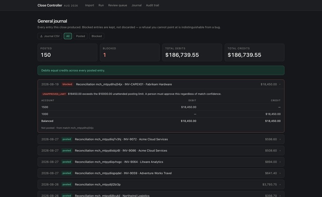Click account 1000 row
Image resolution: width=322 pixels, height=197 pixels.
click(161, 114)
